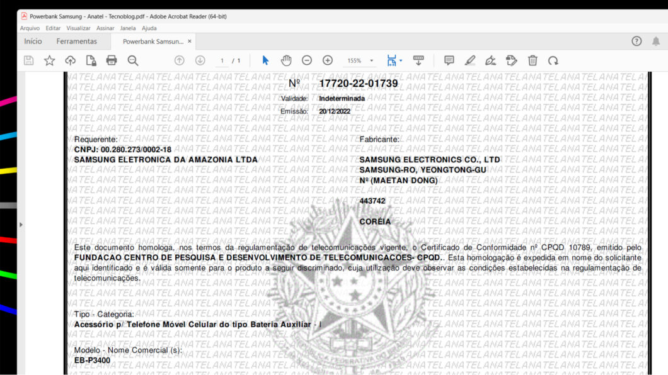Open the Assinar menu
The image size is (668, 375).
tap(105, 28)
